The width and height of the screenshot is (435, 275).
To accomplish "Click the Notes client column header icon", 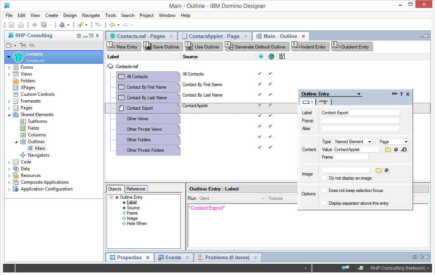I will pos(261,57).
